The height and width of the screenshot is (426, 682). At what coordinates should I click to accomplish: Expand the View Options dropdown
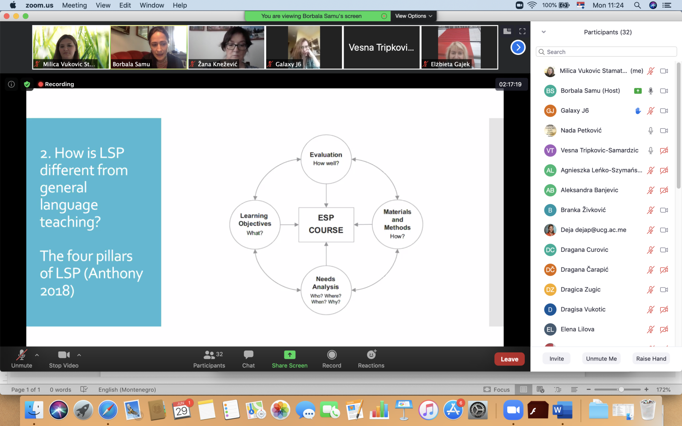(413, 16)
